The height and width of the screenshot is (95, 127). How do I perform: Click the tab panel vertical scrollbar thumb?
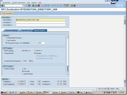pyautogui.click(x=68, y=69)
